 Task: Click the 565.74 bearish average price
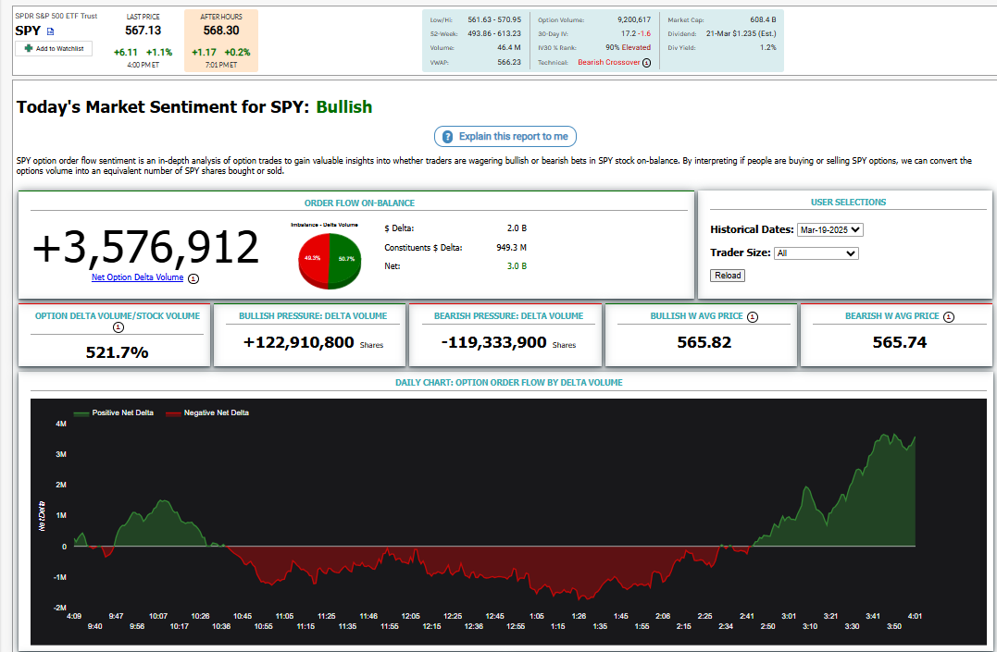click(x=900, y=342)
